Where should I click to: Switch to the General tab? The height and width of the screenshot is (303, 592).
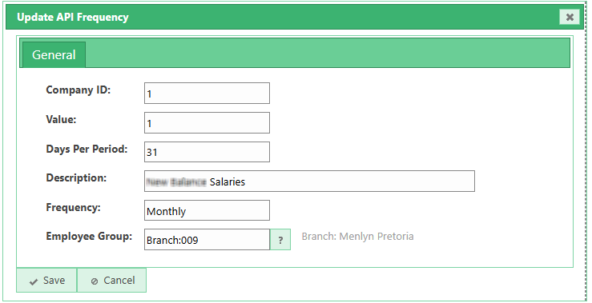pos(54,54)
